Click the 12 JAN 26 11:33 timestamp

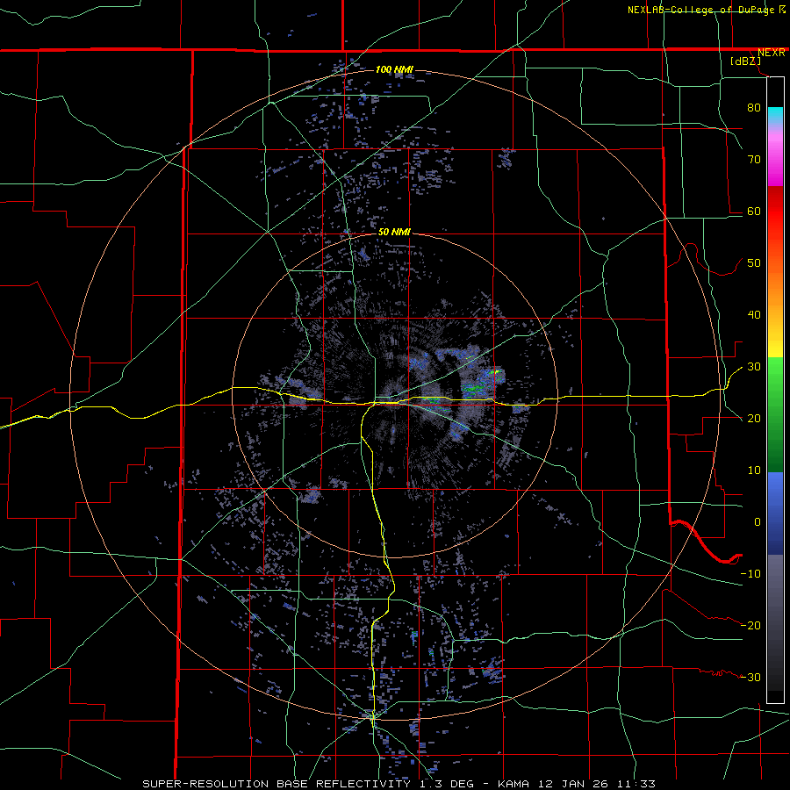(x=595, y=784)
